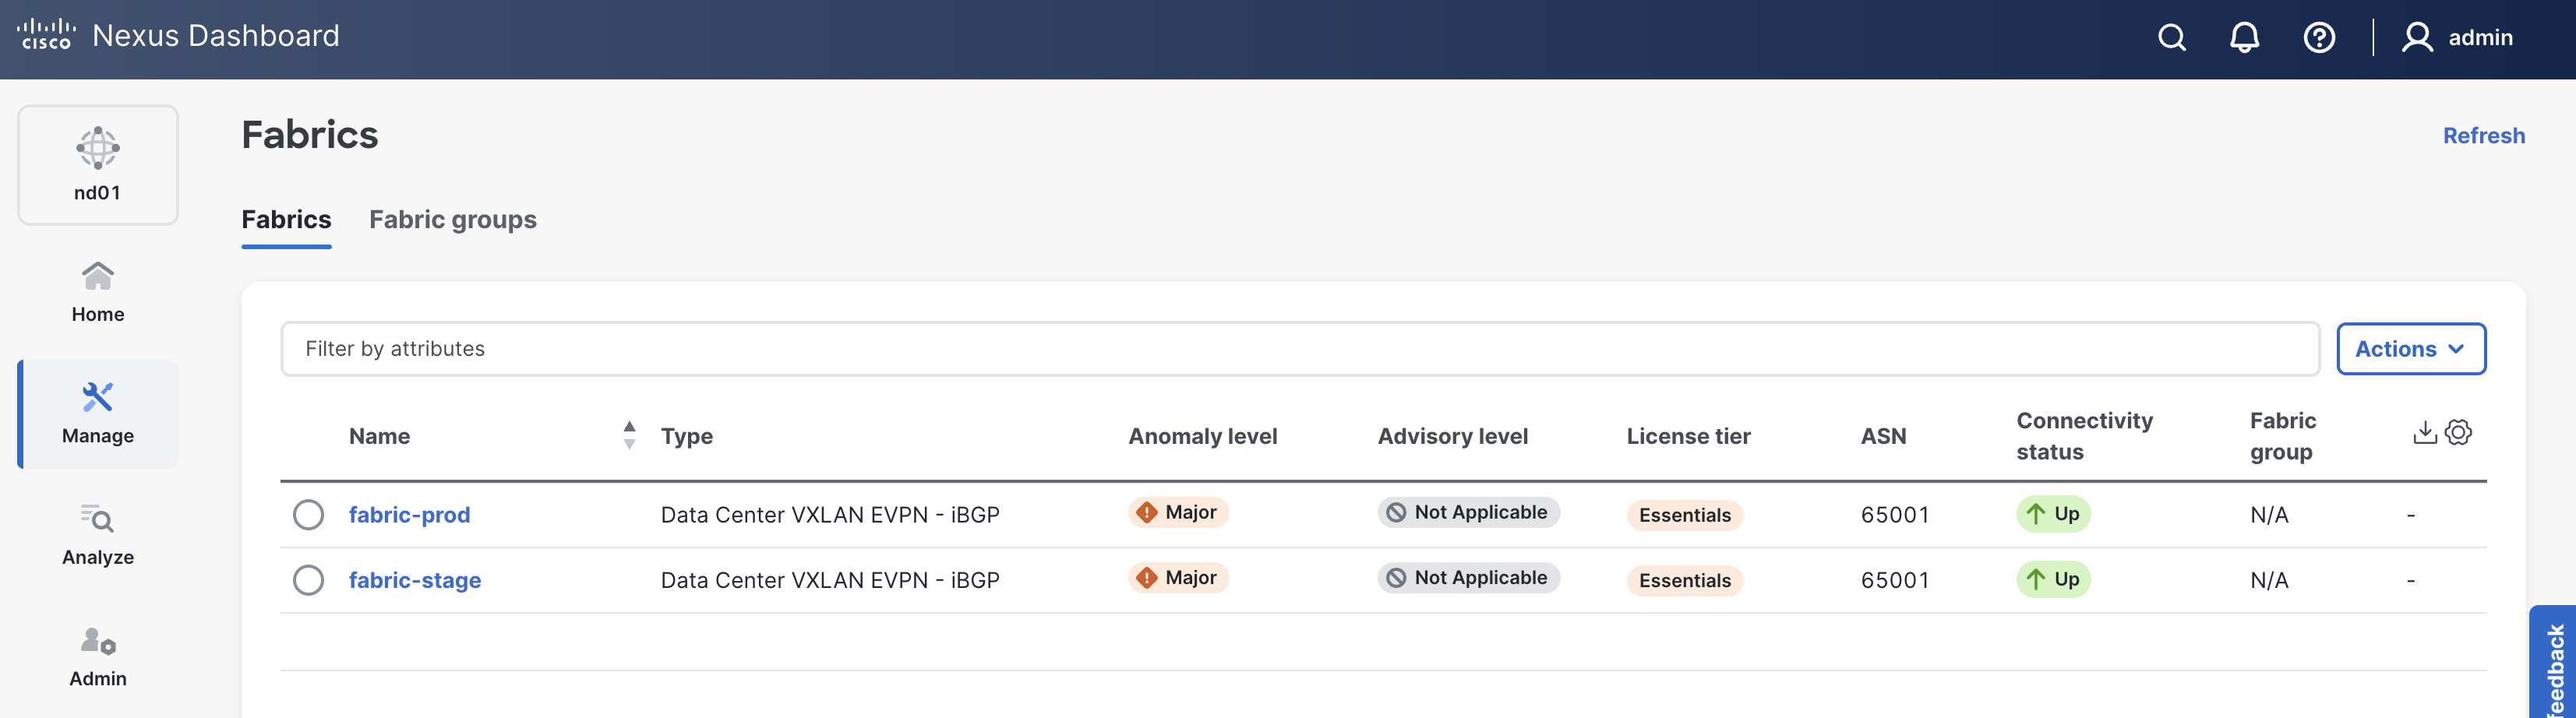The image size is (2576, 718).
Task: Open the admin user menu
Action: tap(2458, 38)
